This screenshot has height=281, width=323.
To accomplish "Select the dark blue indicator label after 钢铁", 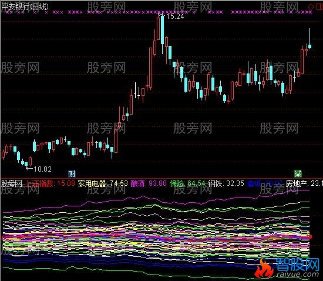I will click(x=265, y=183).
